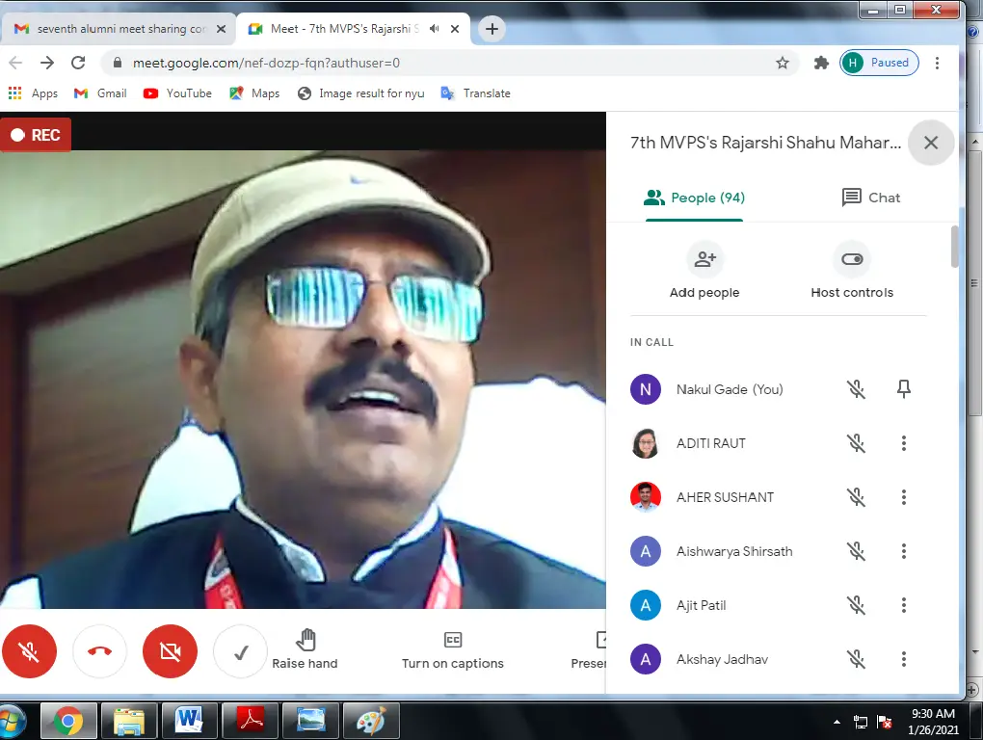
Task: Launch Paint from the taskbar
Action: tap(371, 721)
